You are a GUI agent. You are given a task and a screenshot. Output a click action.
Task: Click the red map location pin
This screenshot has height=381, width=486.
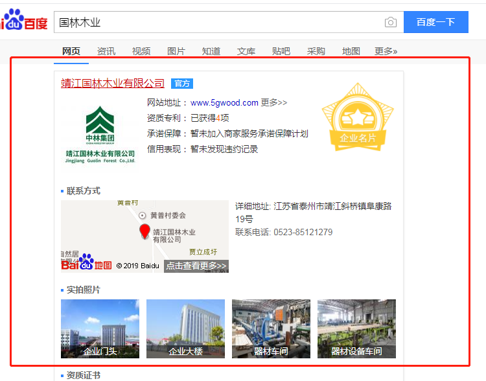click(x=145, y=231)
